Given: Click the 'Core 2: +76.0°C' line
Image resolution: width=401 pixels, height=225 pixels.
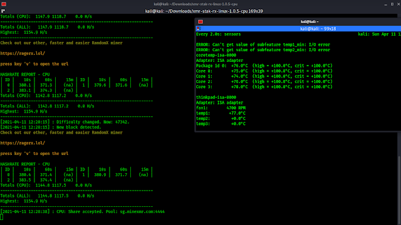Looking at the screenshot, I should 264,82.
